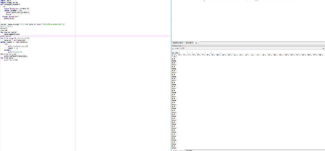This screenshot has height=151, width=325.
Task: Click the line opening 'PythonSquareData.txt'
Action: [32, 24]
